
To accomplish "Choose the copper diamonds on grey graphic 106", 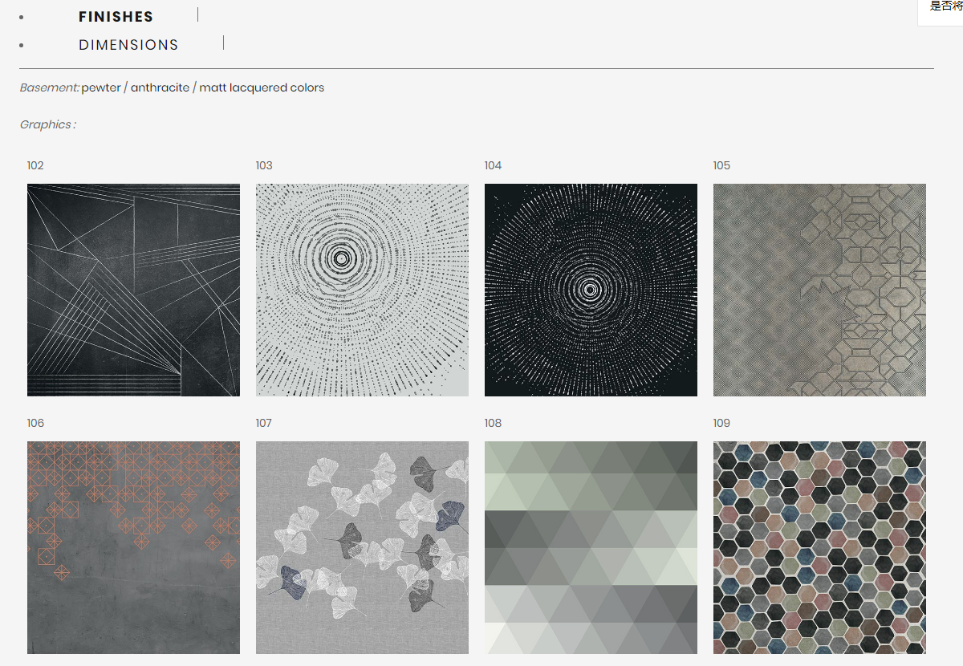I will [x=133, y=547].
